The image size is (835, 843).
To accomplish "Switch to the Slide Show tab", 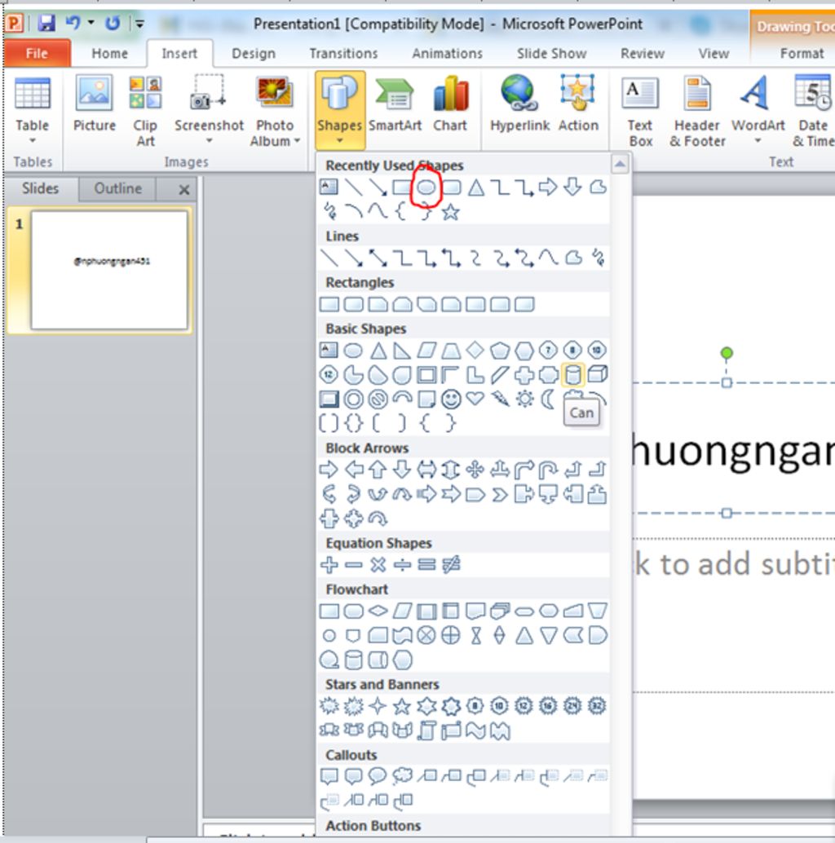I will pos(551,53).
